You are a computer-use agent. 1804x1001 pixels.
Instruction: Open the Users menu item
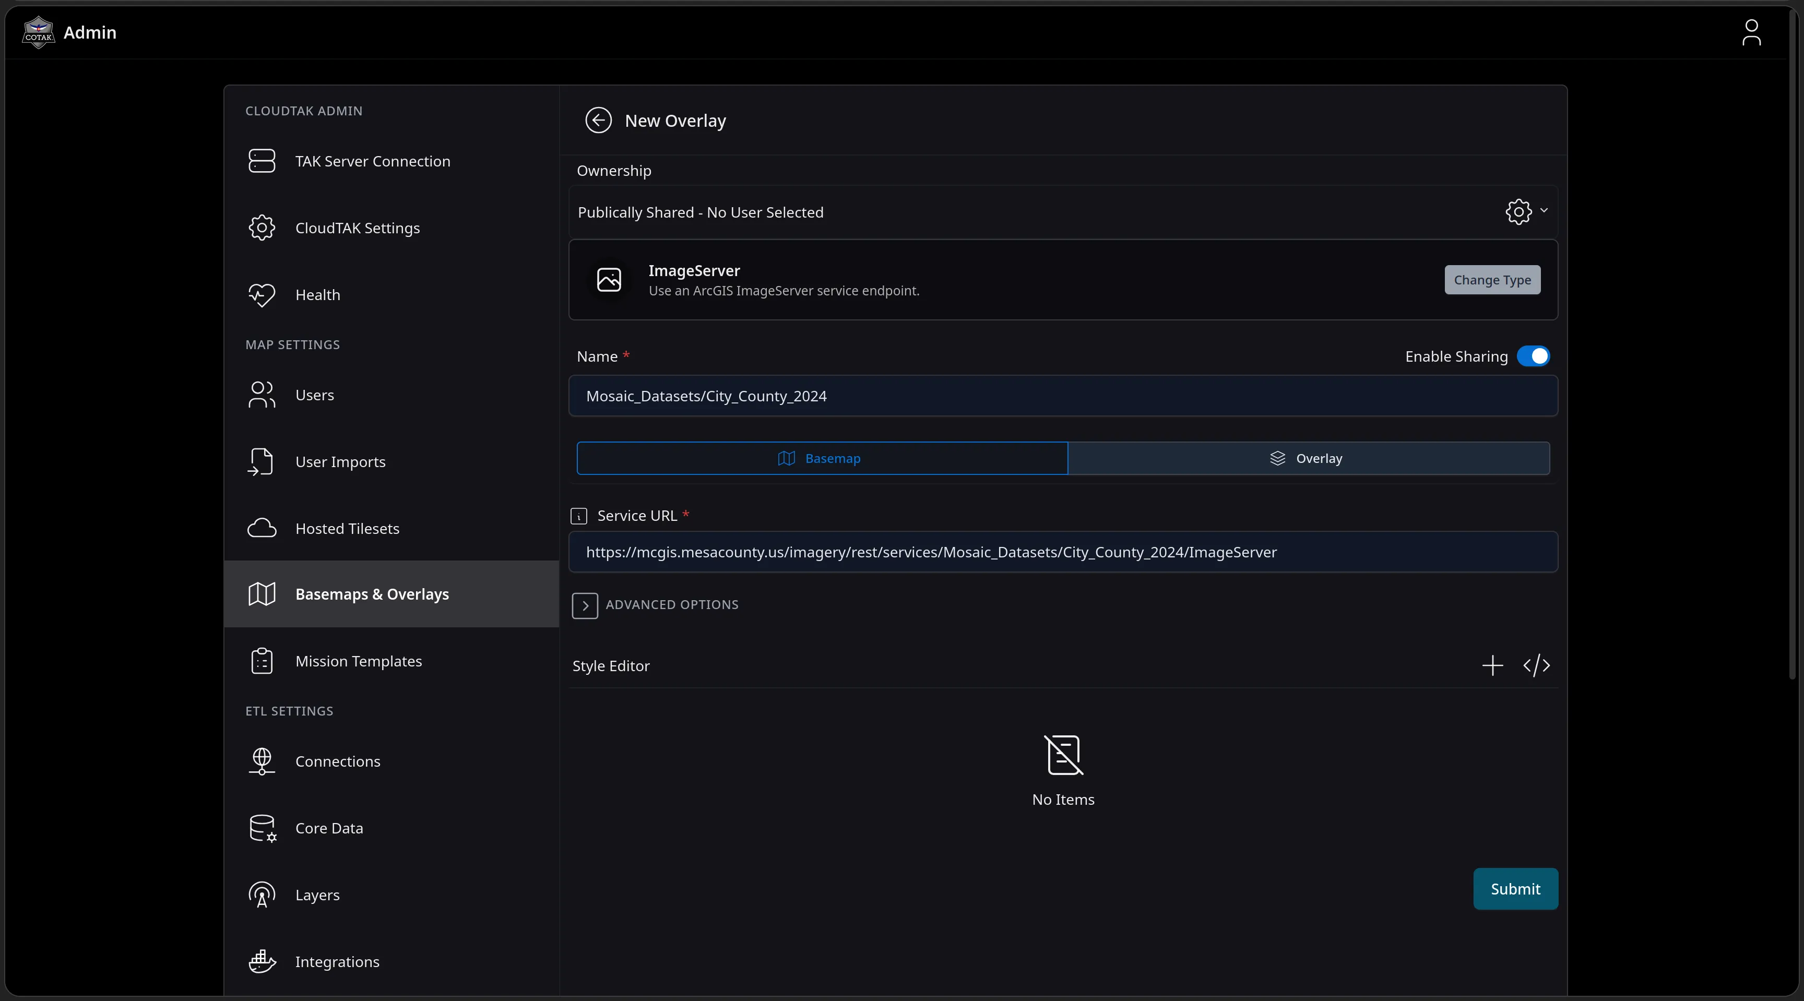click(x=391, y=395)
